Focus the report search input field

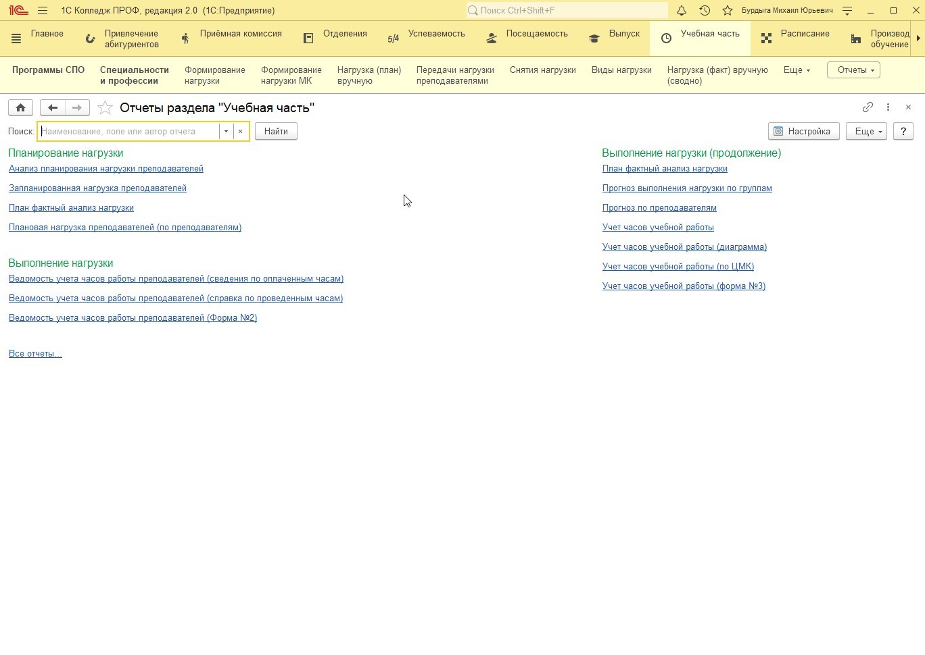coord(128,132)
